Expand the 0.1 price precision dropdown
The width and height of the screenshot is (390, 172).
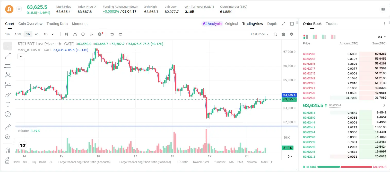[382, 37]
